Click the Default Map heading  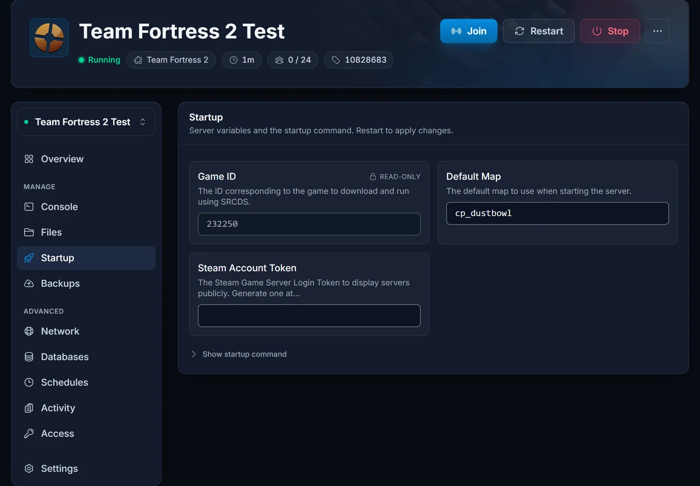[473, 176]
